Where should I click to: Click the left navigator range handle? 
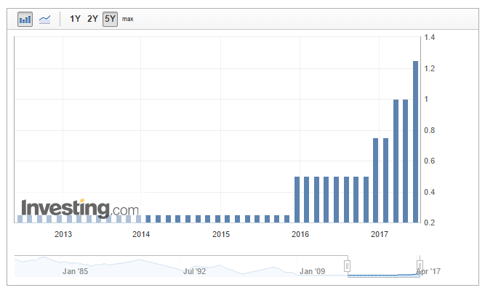coord(348,265)
